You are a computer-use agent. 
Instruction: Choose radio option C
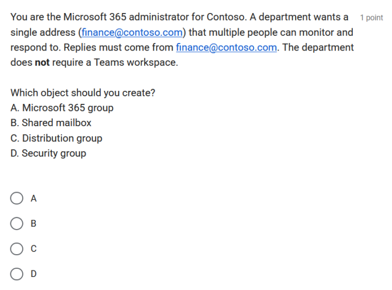[x=17, y=249]
